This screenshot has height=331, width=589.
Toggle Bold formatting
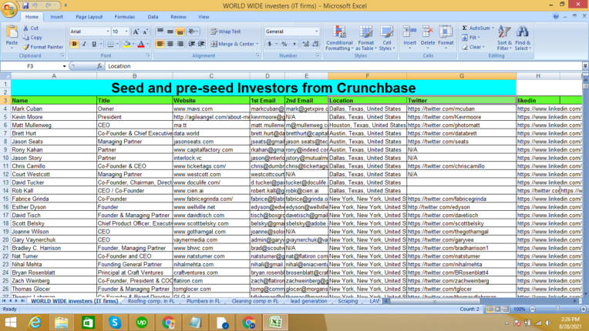click(74, 44)
